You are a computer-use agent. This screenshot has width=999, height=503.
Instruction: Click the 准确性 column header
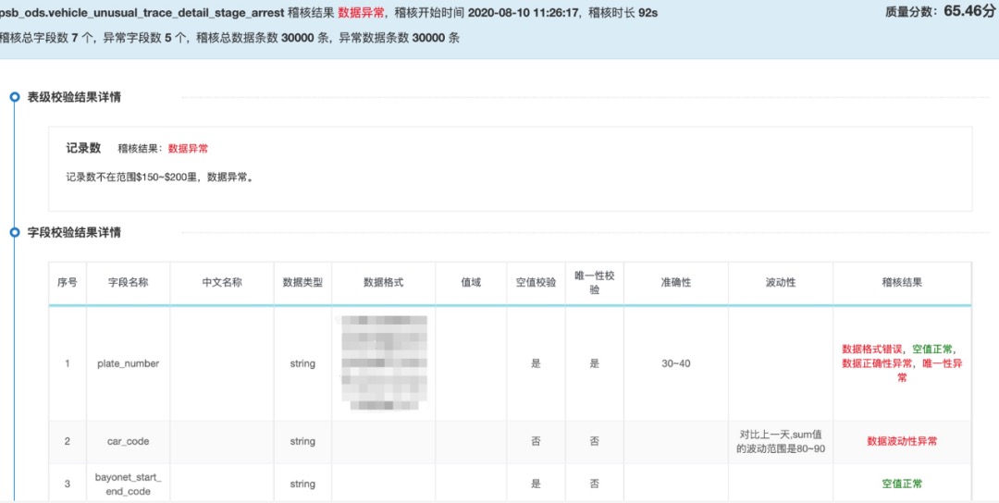tap(676, 283)
